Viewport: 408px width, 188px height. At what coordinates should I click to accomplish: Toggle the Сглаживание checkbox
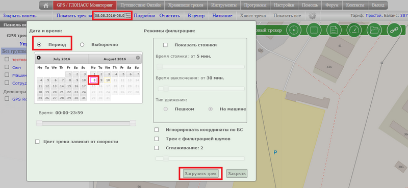coord(157,148)
